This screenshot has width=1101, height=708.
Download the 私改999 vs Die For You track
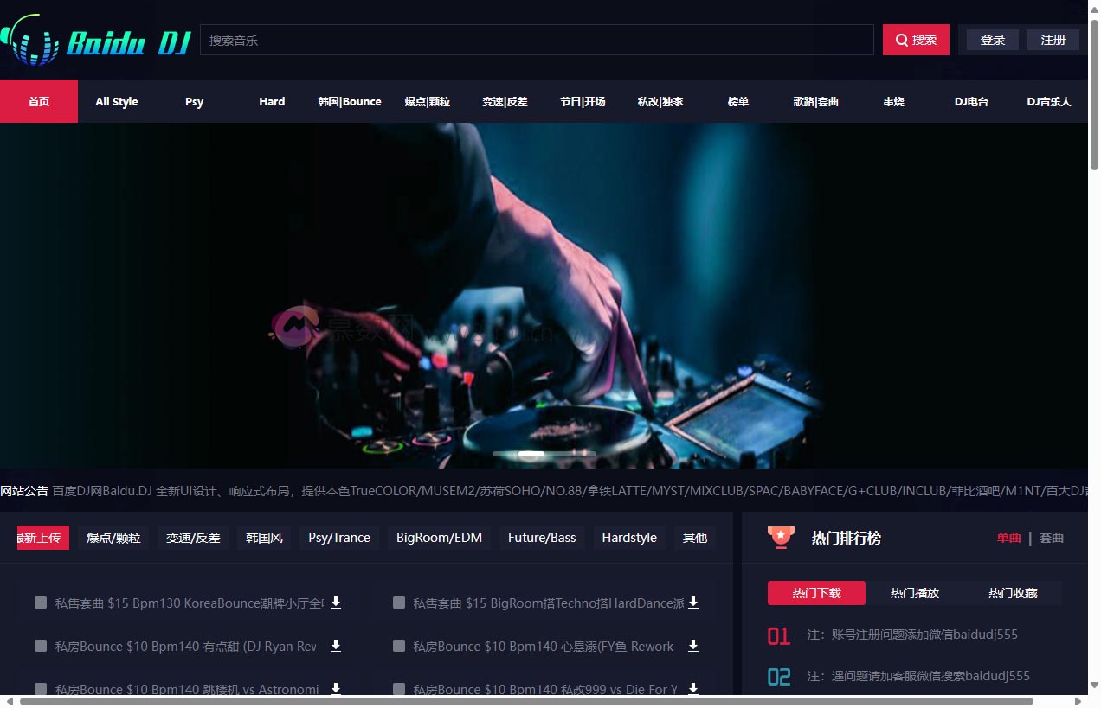coord(692,689)
